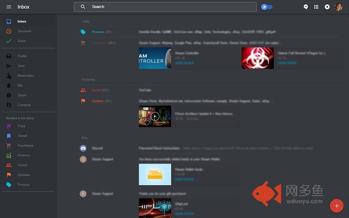Click sidebar Promos tag icon
This screenshot has width=349, height=218.
[9, 185]
